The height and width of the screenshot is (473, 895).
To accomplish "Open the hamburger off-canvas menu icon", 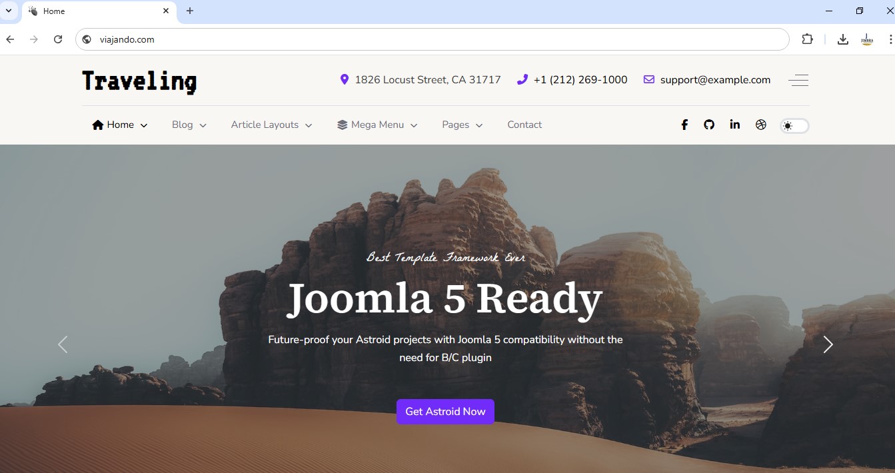I will coord(798,81).
